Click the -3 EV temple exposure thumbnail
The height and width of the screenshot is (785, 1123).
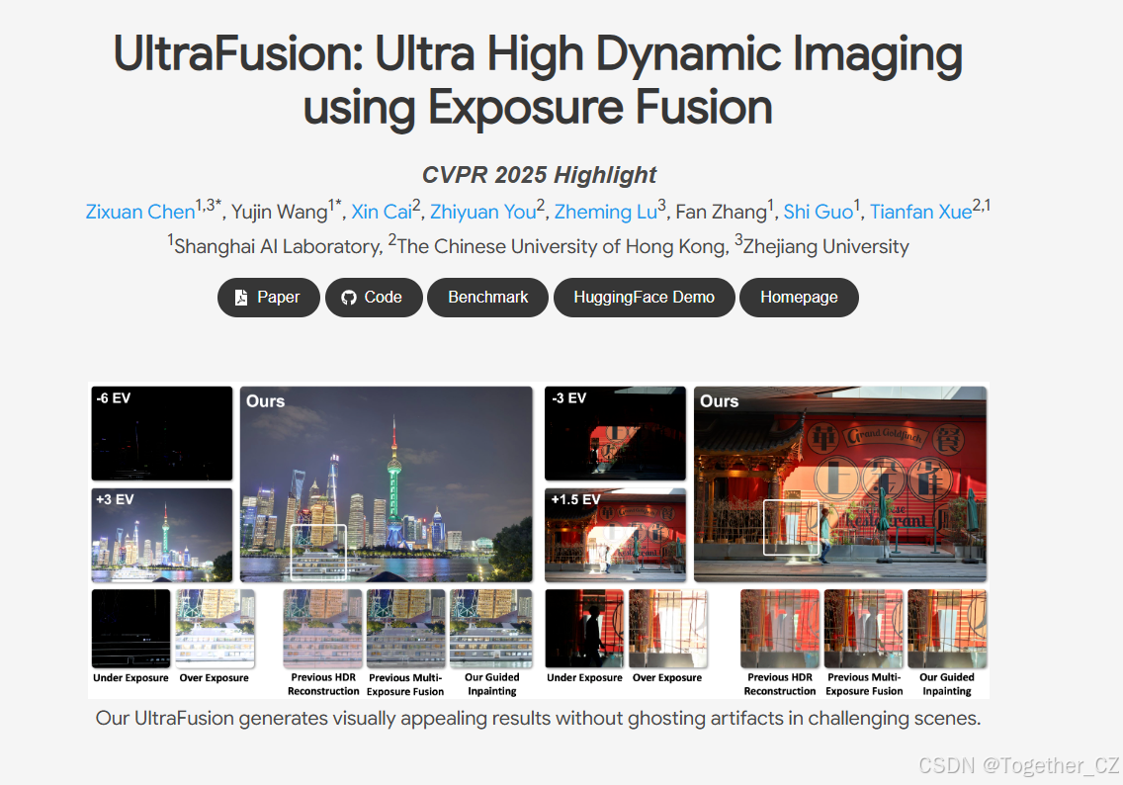click(614, 434)
